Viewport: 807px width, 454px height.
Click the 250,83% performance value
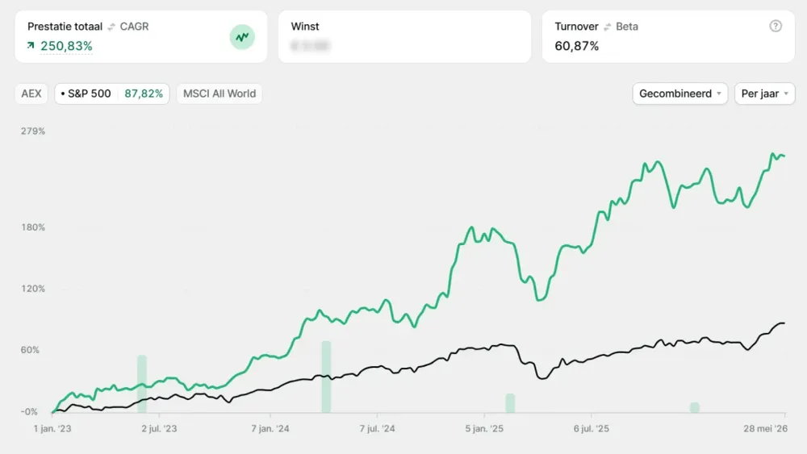66,46
